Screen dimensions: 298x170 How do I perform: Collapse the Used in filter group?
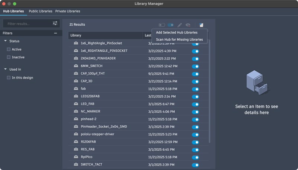coord(6,69)
